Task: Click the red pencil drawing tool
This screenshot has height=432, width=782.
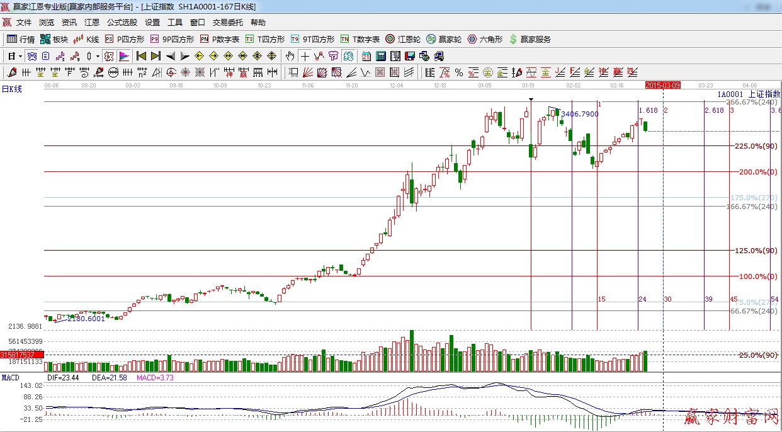Action: 12,72
